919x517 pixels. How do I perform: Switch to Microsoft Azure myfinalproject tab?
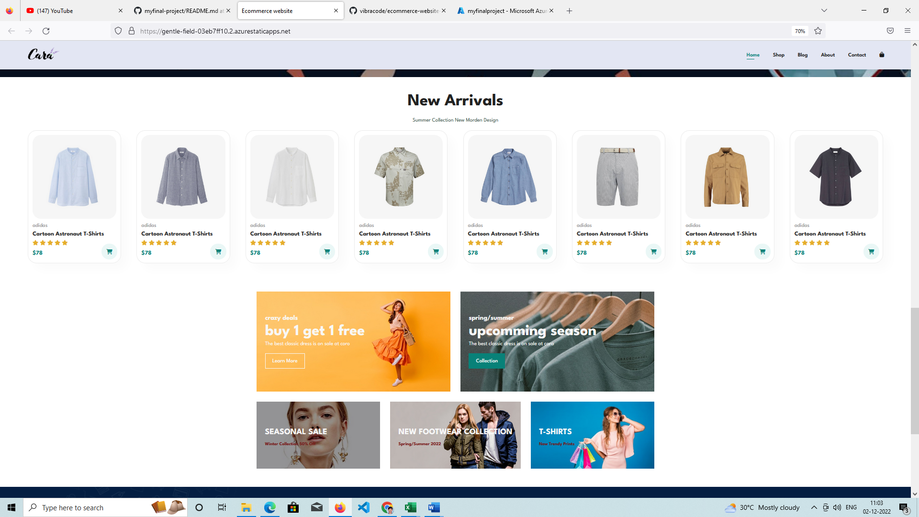coord(506,11)
